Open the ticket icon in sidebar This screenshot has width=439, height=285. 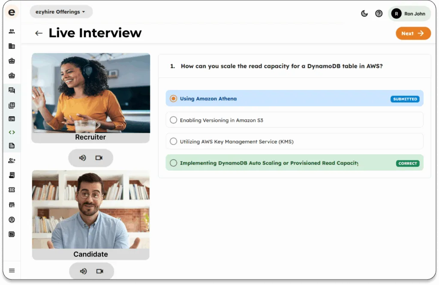coord(12,190)
